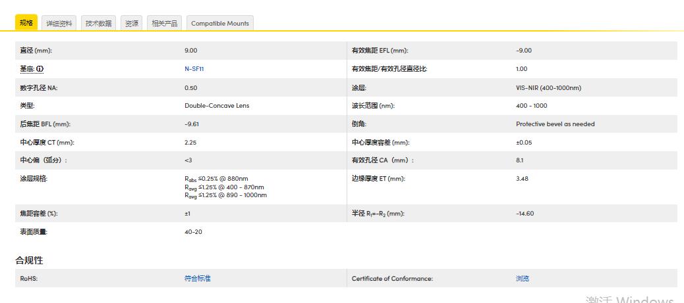This screenshot has height=303, width=684.
Task: Click the 0.50 NA value
Action: 190,87
